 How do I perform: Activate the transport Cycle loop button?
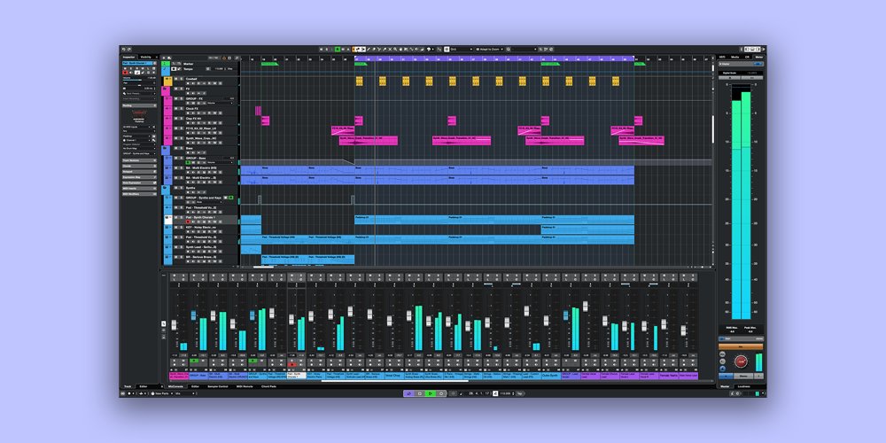408,392
